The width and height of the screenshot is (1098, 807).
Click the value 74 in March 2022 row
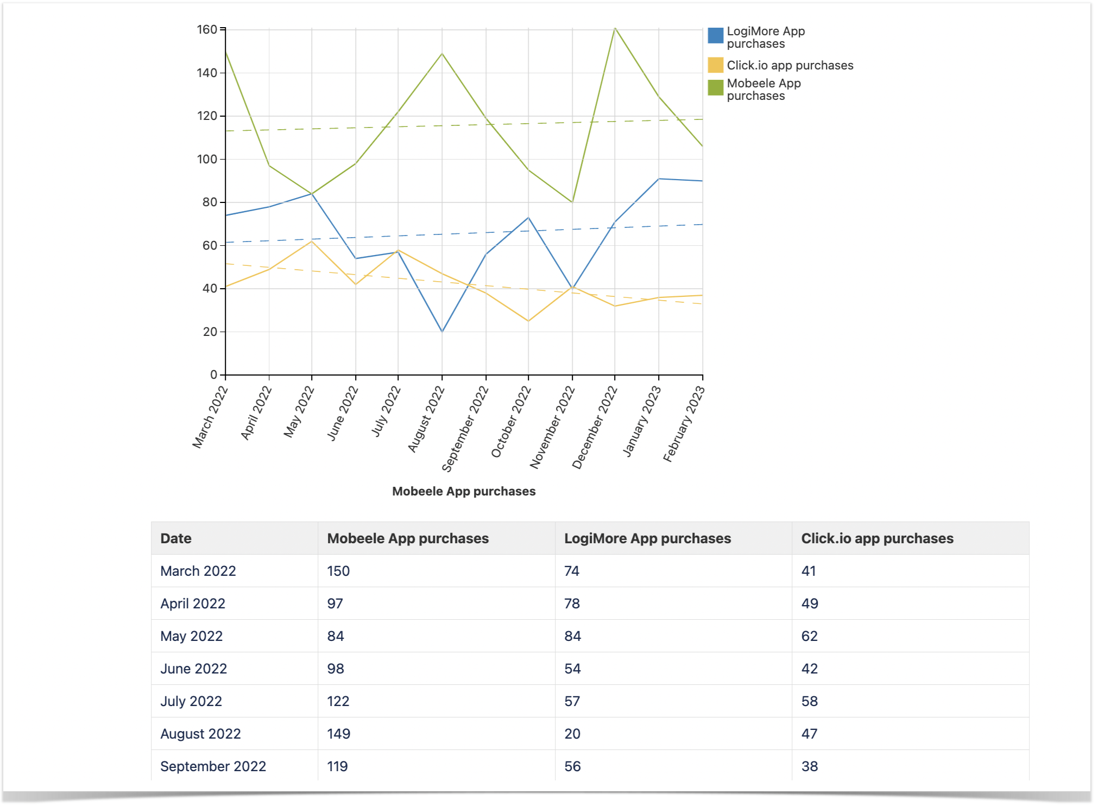click(x=572, y=571)
